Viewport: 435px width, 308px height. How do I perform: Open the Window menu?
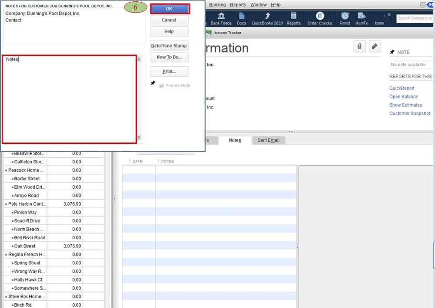tap(258, 5)
